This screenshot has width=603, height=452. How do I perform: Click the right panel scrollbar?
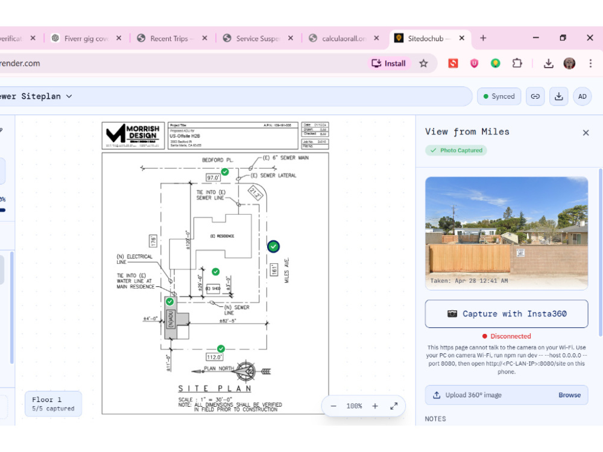click(601, 252)
